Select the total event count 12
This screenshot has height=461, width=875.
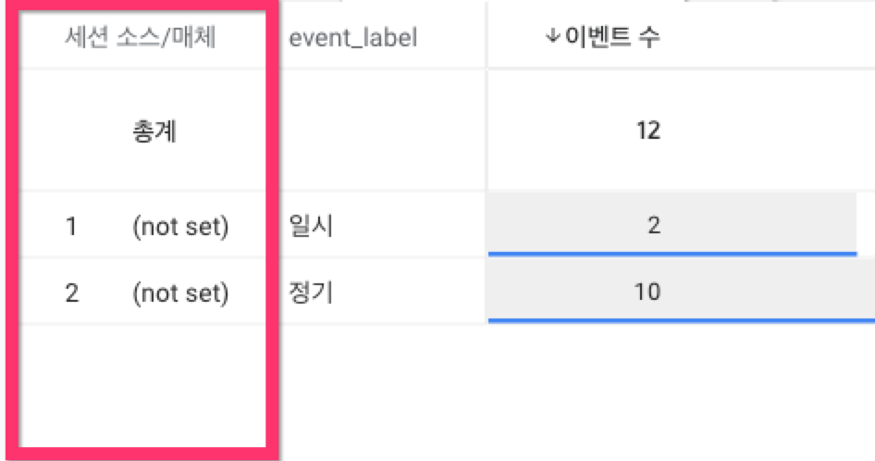648,131
